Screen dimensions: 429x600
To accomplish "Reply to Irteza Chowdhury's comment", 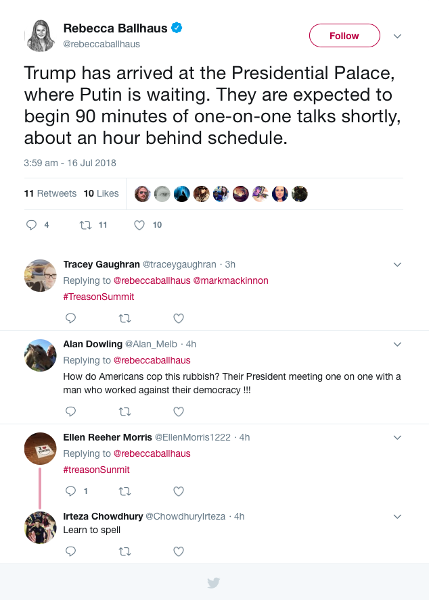I will [70, 551].
